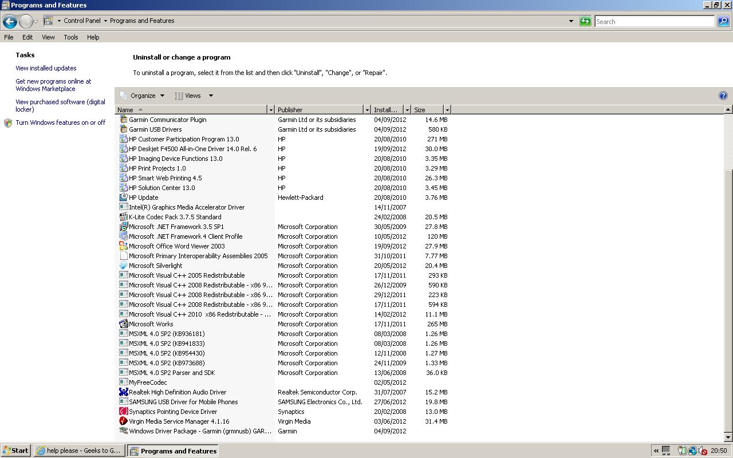Expand the recent pages dropdown arrow
The image size is (733, 458).
tap(36, 22)
